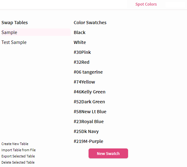Choose the #23Royal Blue swatch

[89, 122]
